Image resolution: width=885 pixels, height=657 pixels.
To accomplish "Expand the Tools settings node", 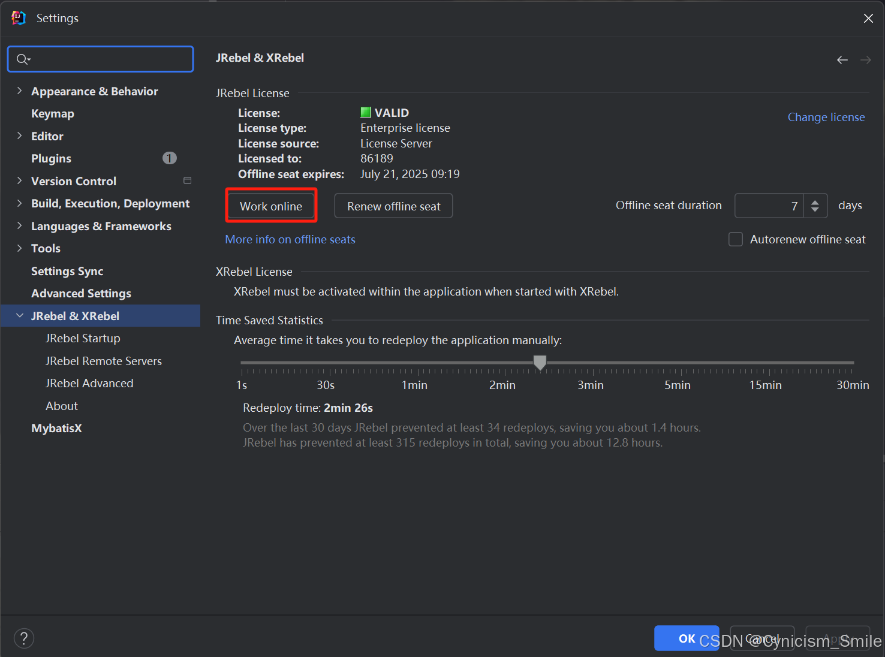I will click(20, 248).
